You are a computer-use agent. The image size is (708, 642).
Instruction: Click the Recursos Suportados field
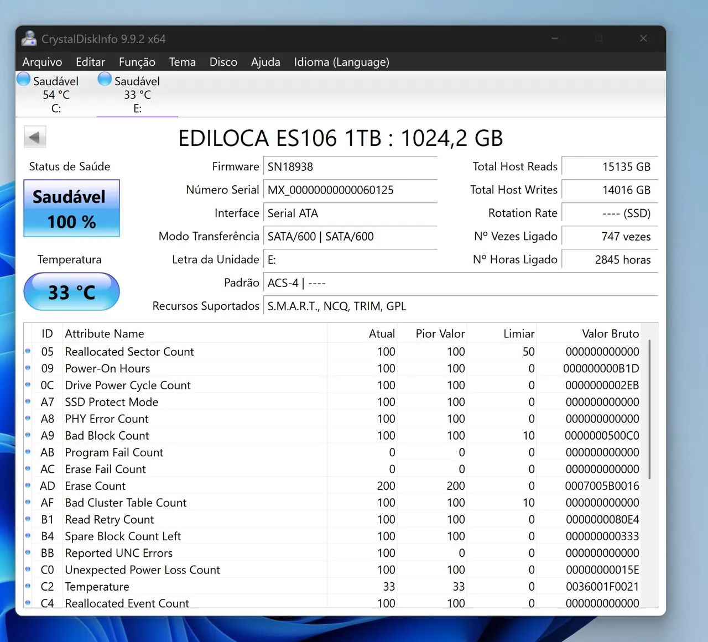(460, 306)
